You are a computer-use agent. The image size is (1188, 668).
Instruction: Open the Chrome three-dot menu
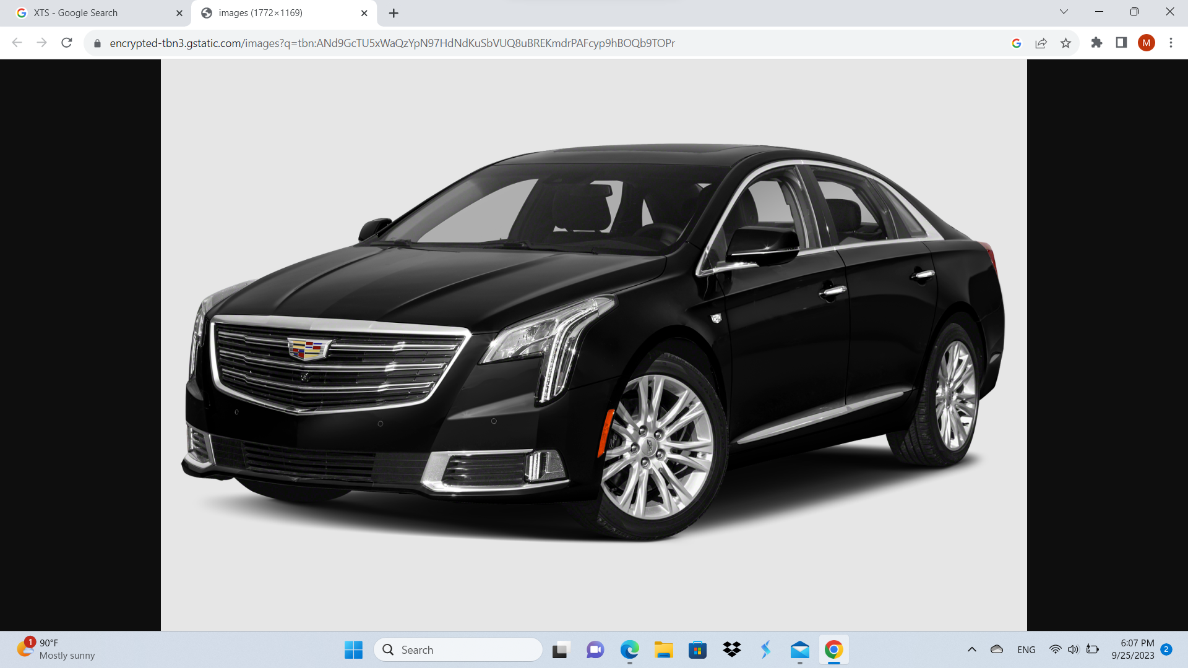[1171, 43]
